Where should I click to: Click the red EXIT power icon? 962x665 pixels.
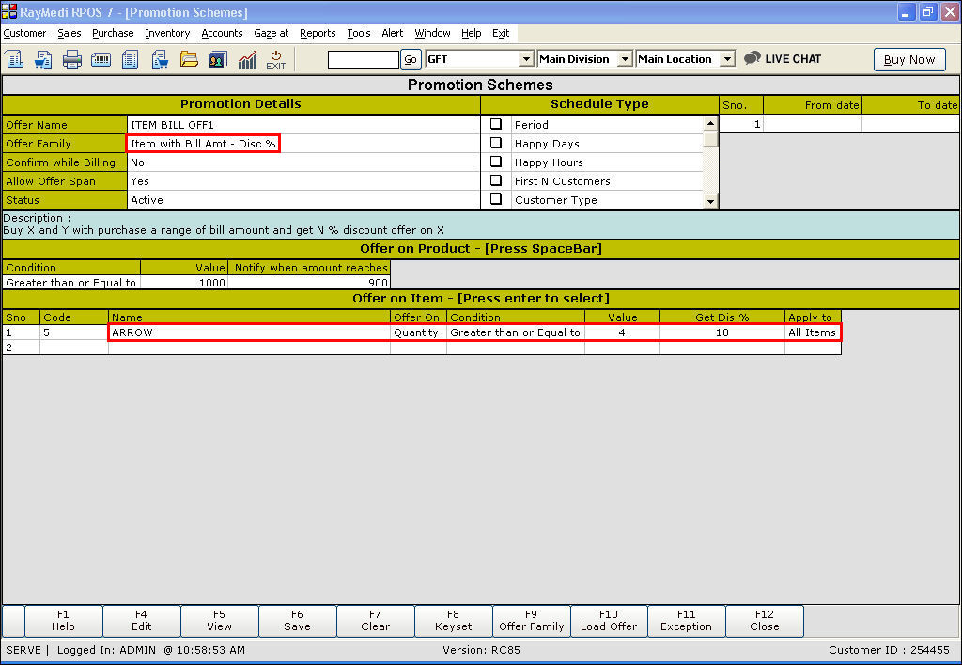pos(276,59)
